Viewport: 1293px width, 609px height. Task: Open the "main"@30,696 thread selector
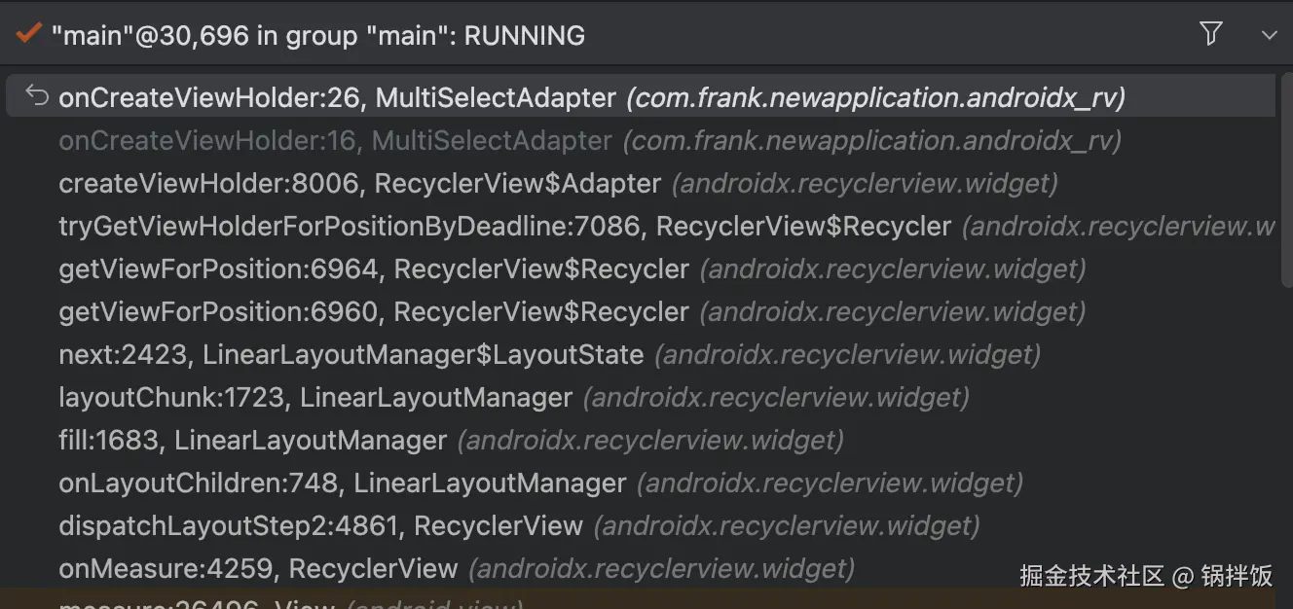click(317, 36)
